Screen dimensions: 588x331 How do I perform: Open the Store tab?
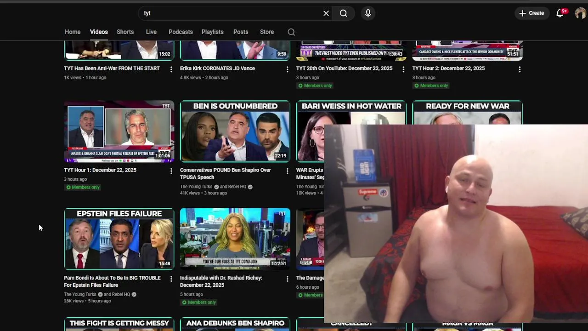267,32
